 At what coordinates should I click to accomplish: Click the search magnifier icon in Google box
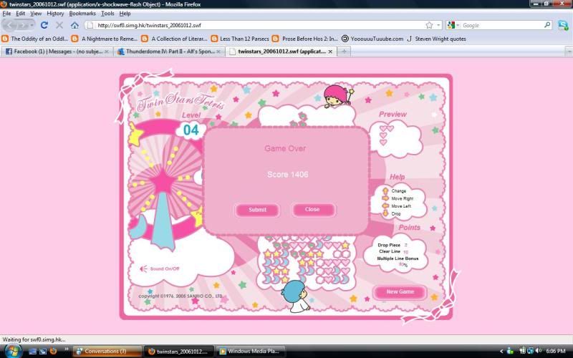click(x=547, y=25)
